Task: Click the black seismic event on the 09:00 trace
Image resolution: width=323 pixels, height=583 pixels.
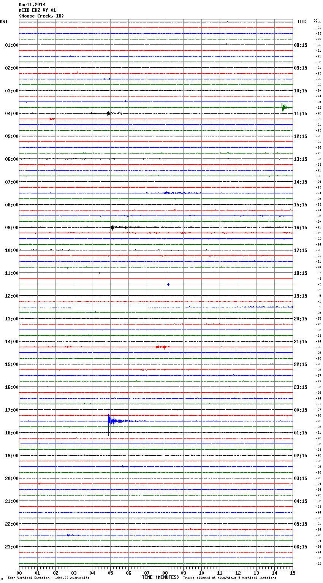Action: [112, 228]
